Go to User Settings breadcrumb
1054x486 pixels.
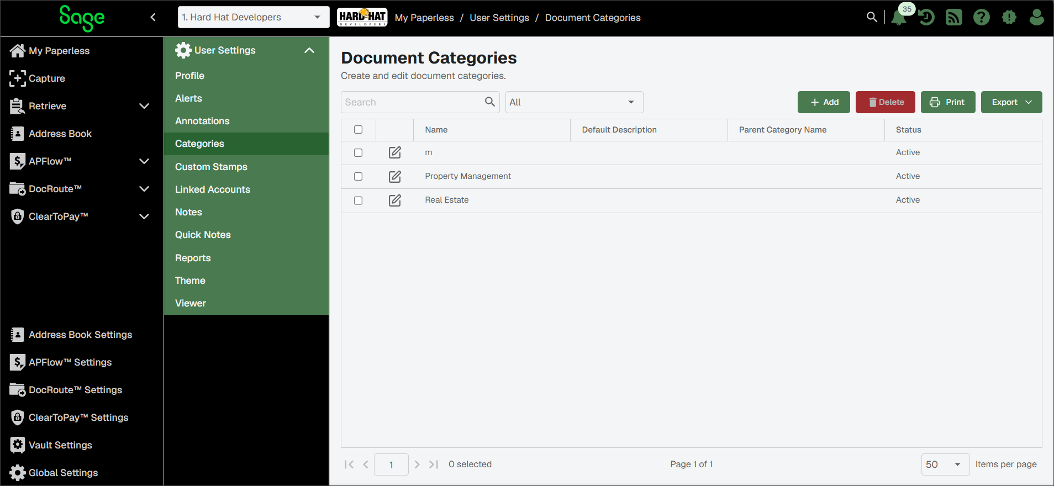pyautogui.click(x=499, y=18)
